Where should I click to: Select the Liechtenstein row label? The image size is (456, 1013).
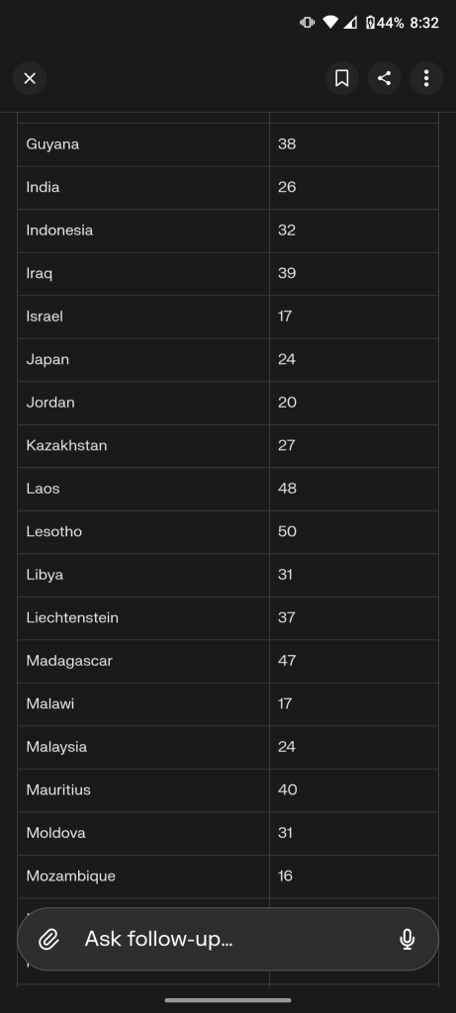72,617
